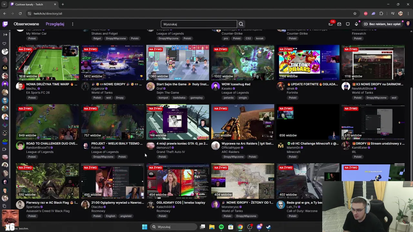Open the Assassin's Creed IV Black Flag category link
The width and height of the screenshot is (413, 232).
[x=48, y=211]
